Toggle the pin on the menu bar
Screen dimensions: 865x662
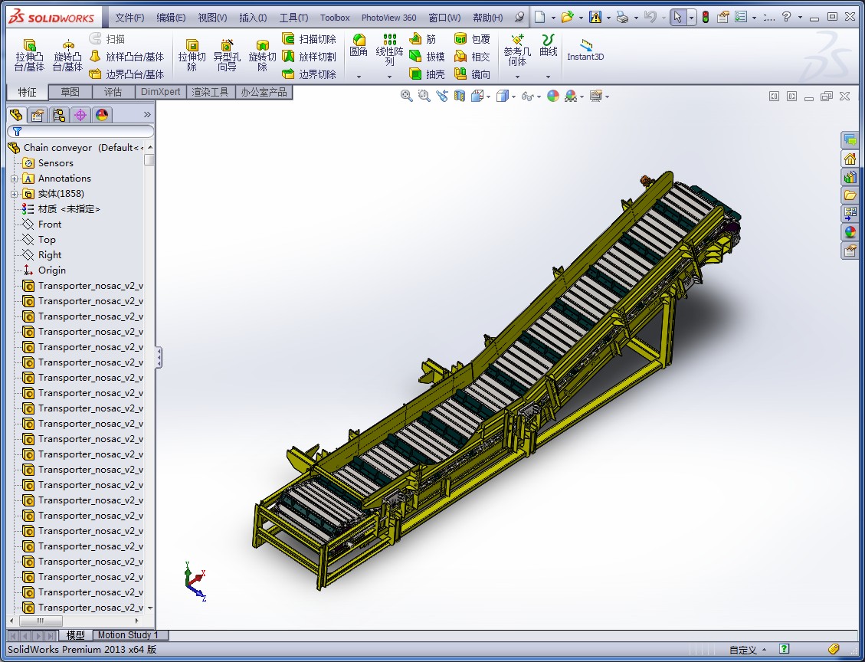(519, 17)
